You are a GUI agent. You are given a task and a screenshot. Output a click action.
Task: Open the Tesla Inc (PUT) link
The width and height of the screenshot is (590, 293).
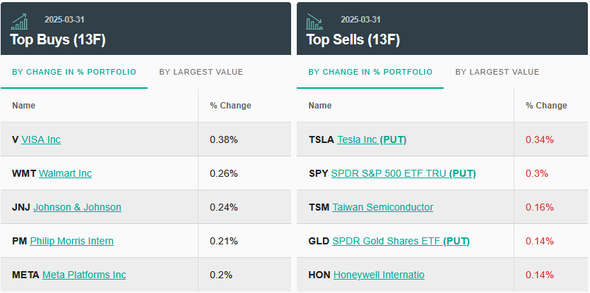(x=372, y=139)
